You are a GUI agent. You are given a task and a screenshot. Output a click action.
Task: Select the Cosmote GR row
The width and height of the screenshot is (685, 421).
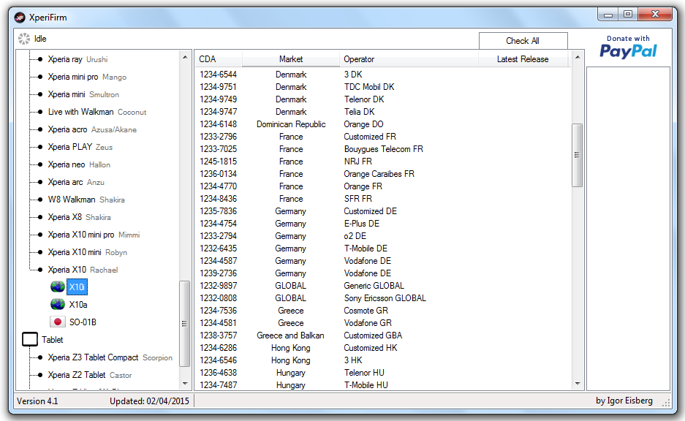[x=382, y=311]
